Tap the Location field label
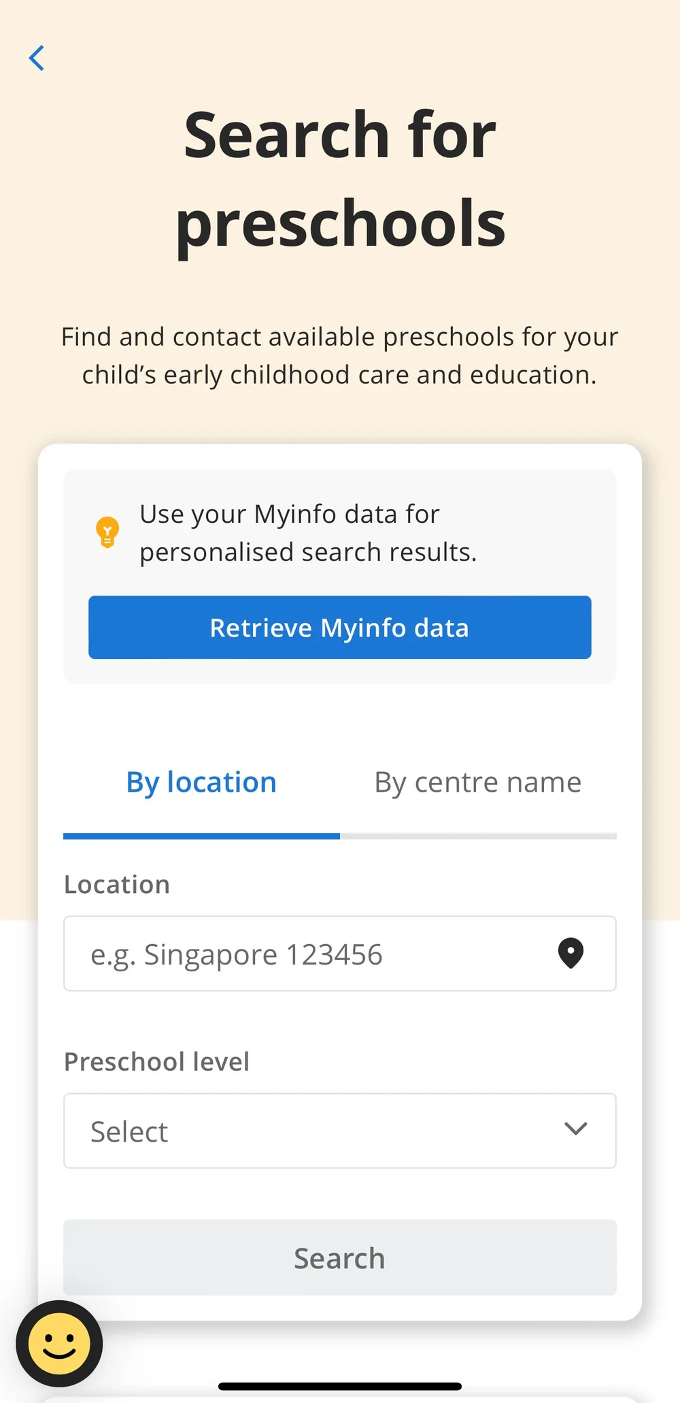The height and width of the screenshot is (1403, 680). point(117,885)
